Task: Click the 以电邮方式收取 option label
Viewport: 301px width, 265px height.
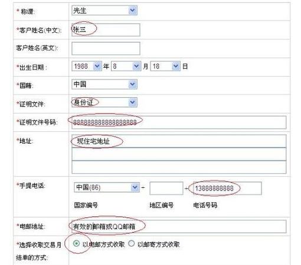Action: (103, 244)
